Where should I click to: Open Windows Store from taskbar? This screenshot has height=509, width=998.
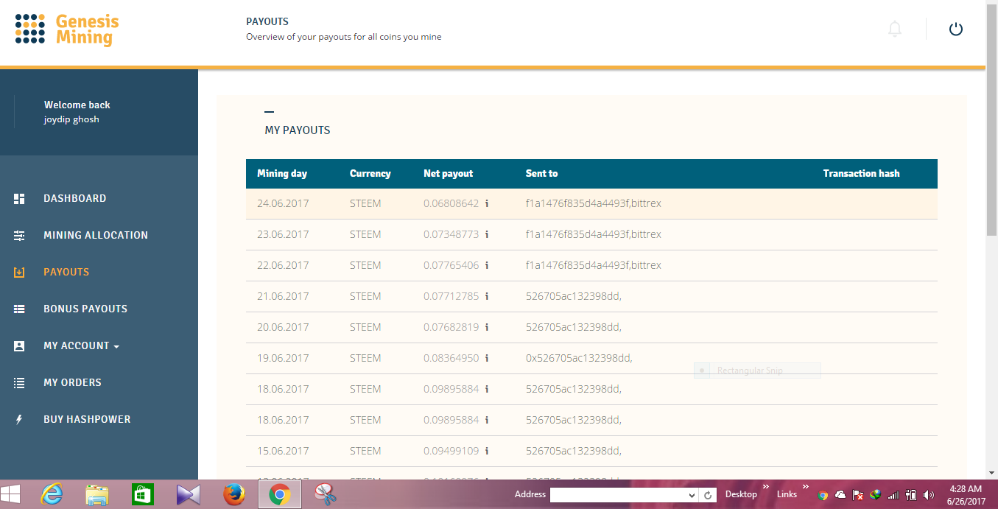coord(142,494)
